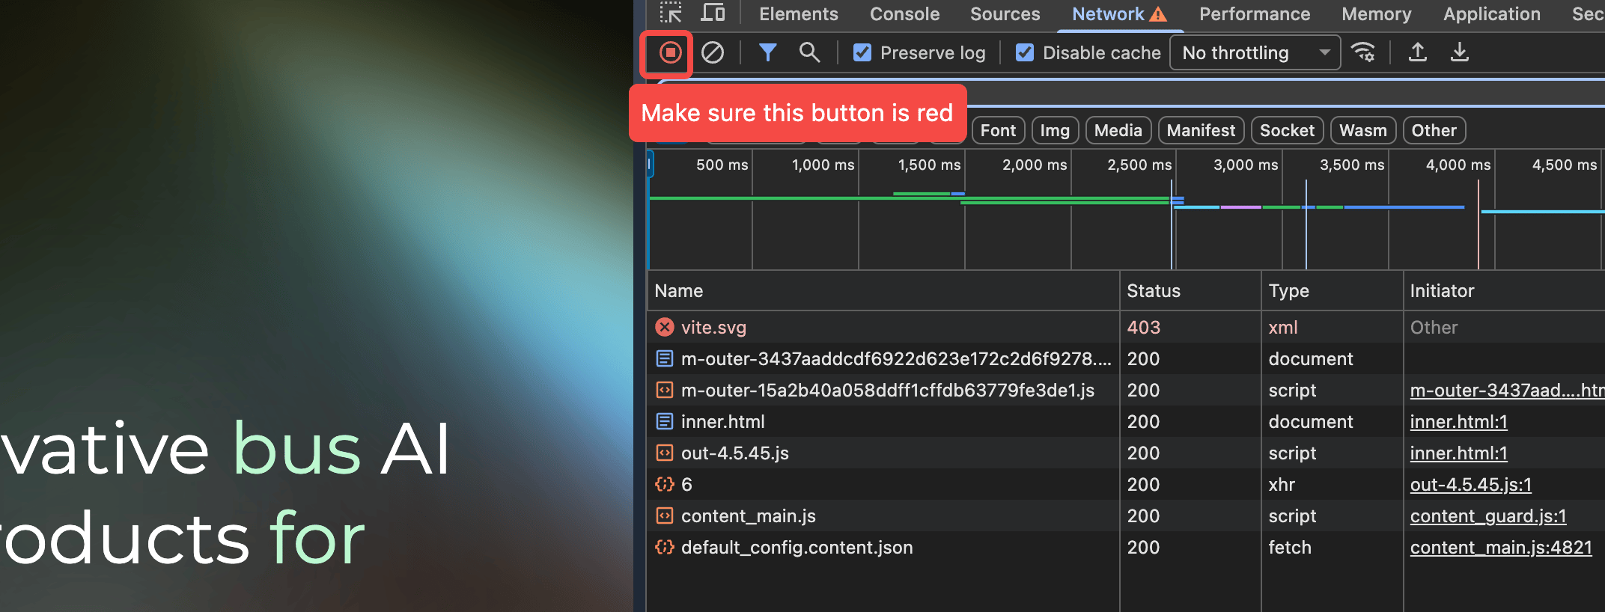Export HAR file download icon
The width and height of the screenshot is (1605, 612).
coord(1459,52)
